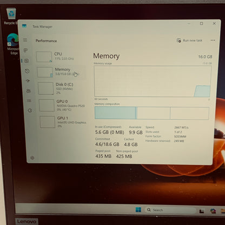Select GPU 0 NVIDIA Quadro entry
The height and width of the screenshot is (225, 225).
coord(63,105)
